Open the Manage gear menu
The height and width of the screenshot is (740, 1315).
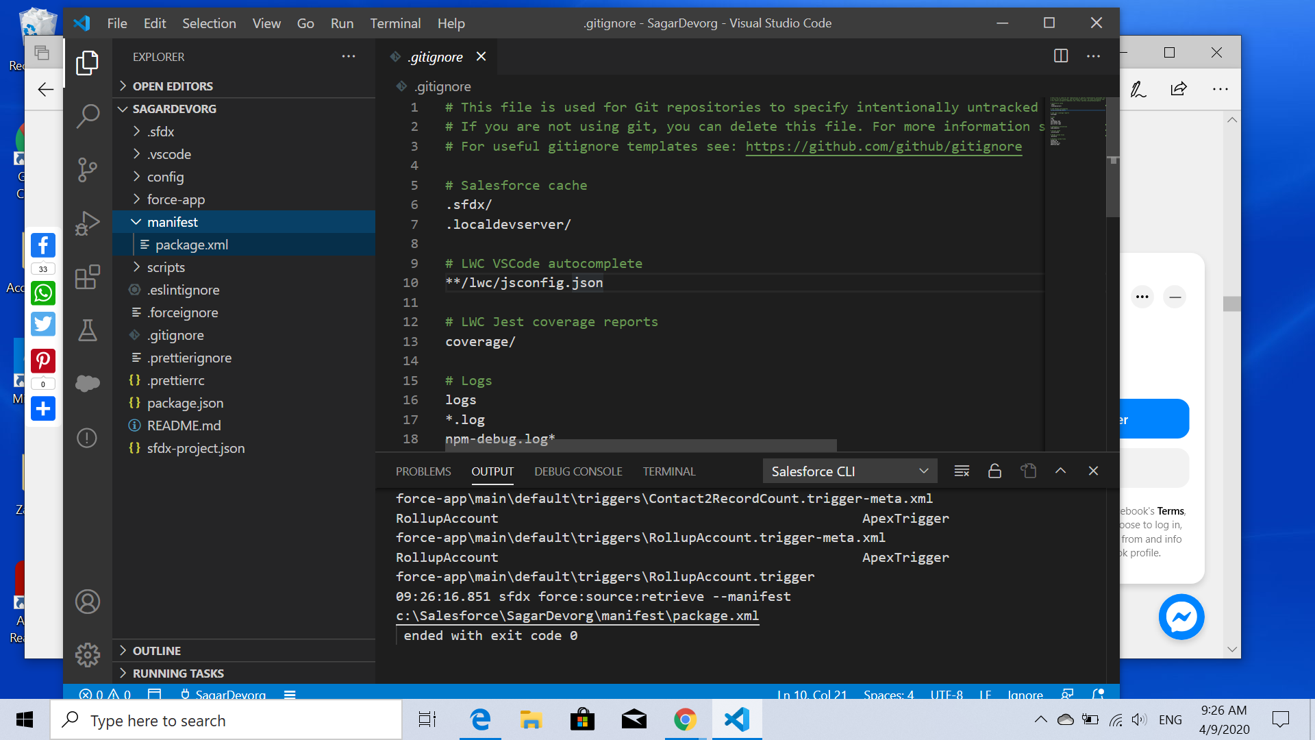(87, 655)
